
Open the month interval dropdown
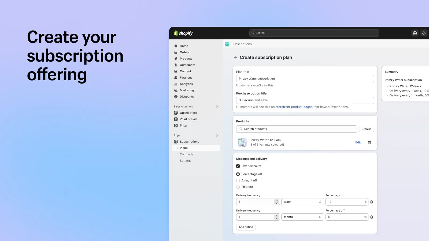click(302, 217)
